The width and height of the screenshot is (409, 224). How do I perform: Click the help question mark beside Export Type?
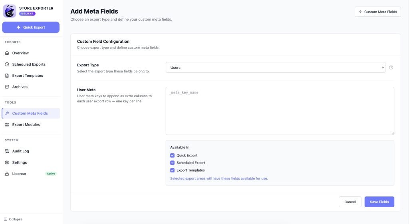tap(391, 67)
